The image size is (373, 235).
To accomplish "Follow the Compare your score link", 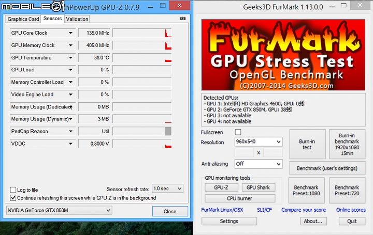I will point(304,210).
